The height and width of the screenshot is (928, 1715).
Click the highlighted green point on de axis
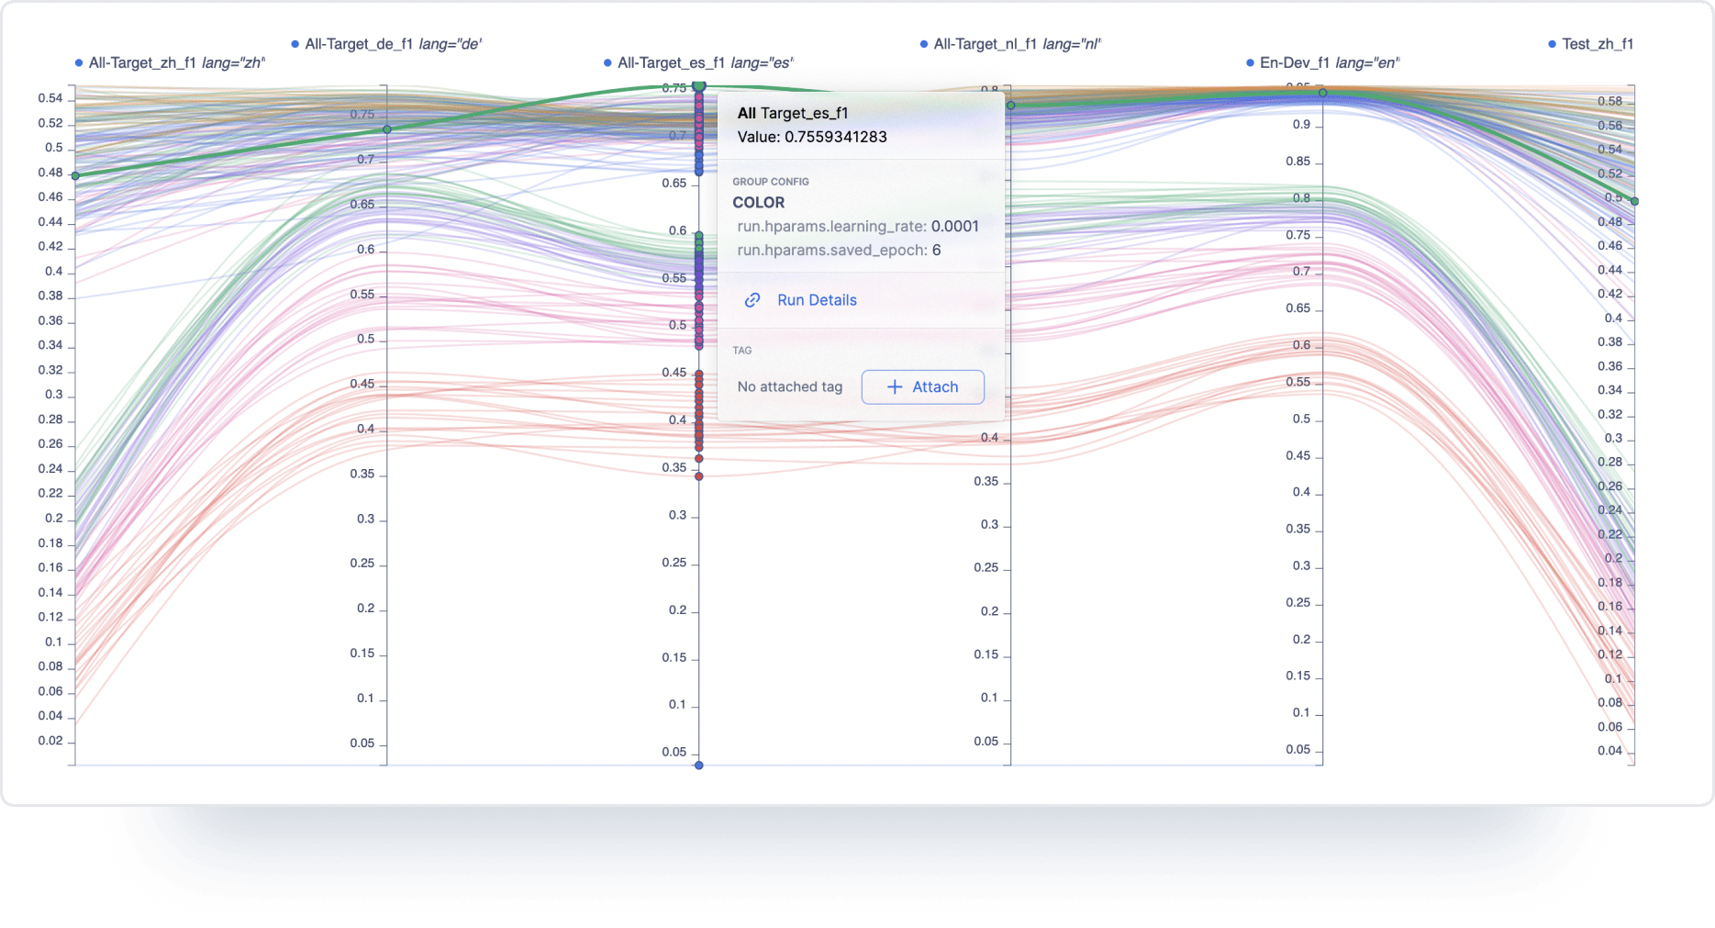[387, 129]
